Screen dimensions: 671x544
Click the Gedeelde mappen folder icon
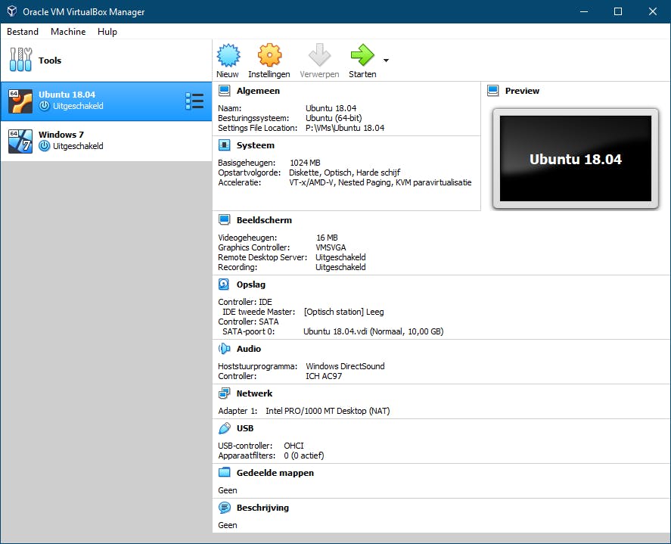(x=224, y=473)
